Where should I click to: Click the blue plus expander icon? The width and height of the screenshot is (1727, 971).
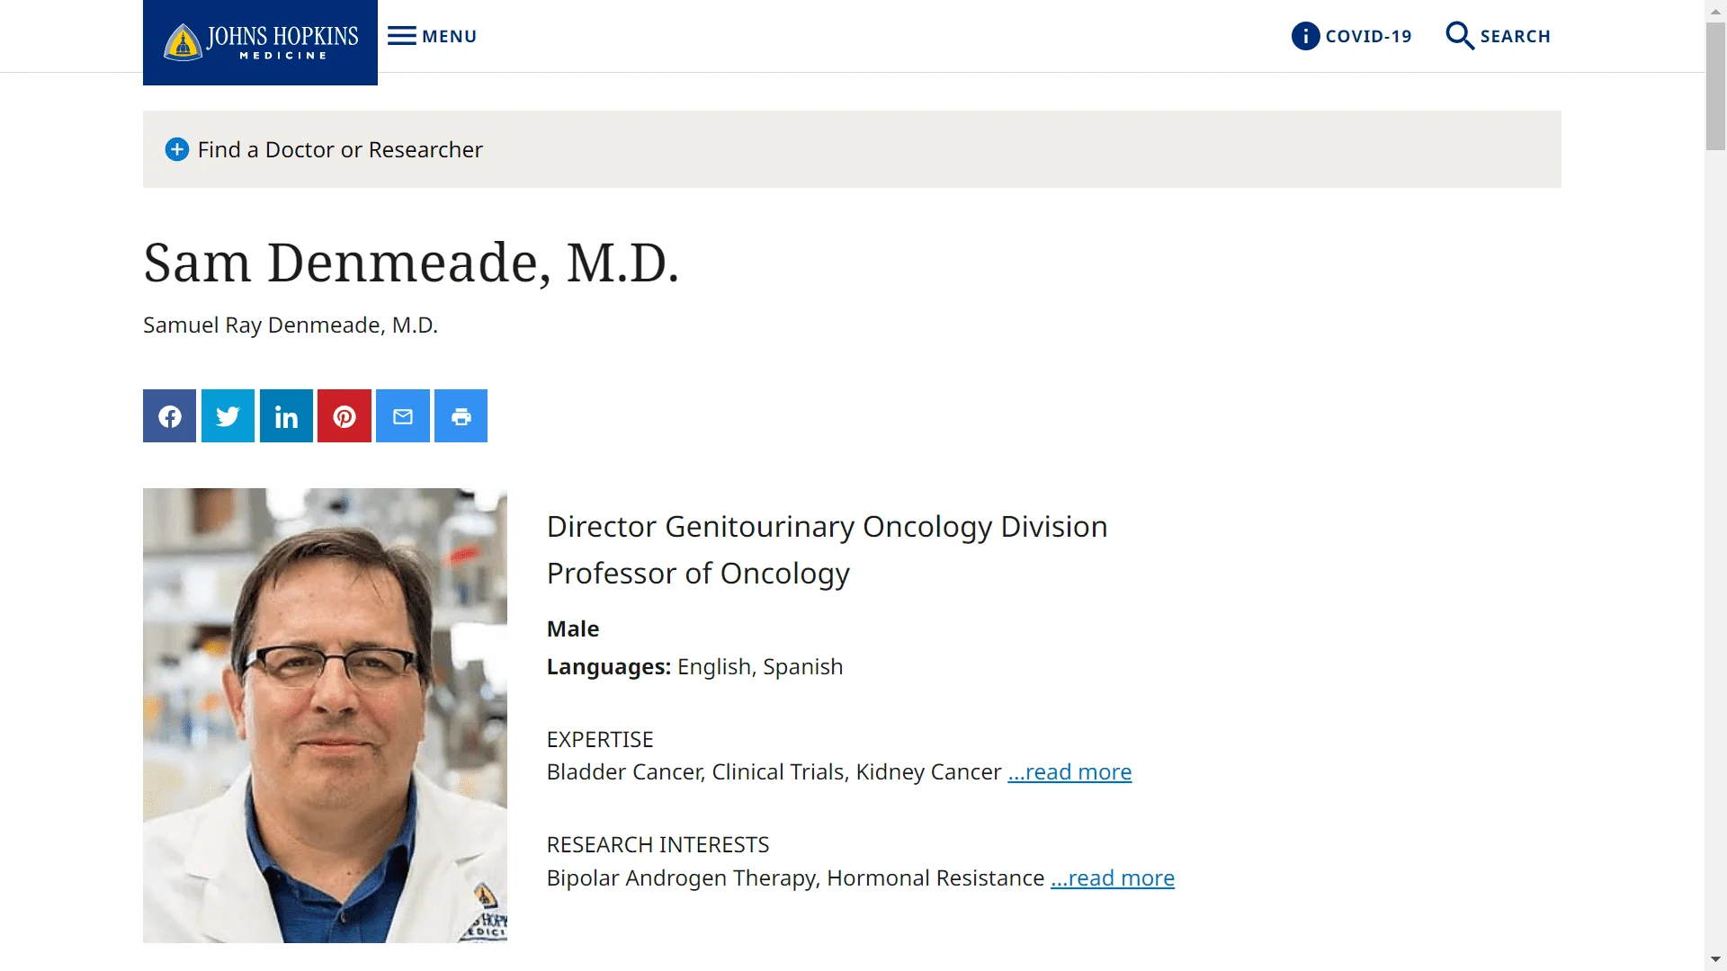(x=177, y=149)
